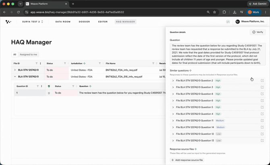Image resolution: width=270 pixels, height=165 pixels.
Task: Open the SURYA TEST 2 project switcher
Action: pos(33,22)
